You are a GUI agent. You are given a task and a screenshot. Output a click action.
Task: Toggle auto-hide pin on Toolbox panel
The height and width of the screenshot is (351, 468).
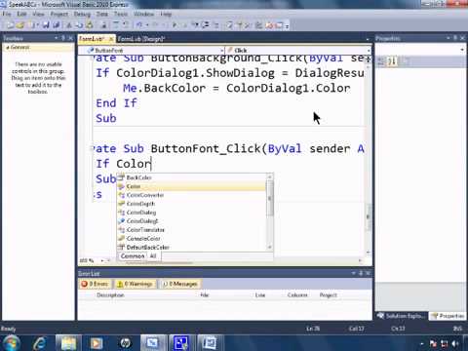coord(63,38)
